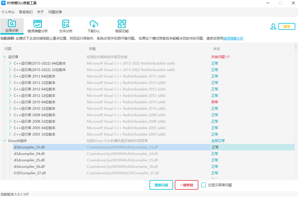Expand C++运行库 2005 64位版本 row
298x197 pixels.
[x=10, y=128]
